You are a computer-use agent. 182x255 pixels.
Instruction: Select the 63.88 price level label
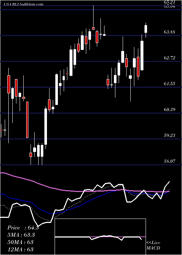pyautogui.click(x=170, y=32)
